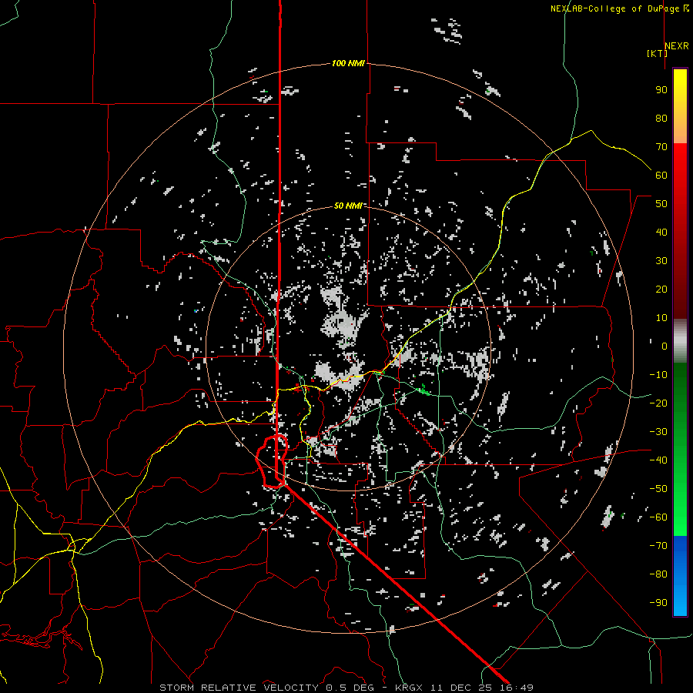Screen dimensions: 693x693
Task: Click the -40 scale value
Action: coord(658,460)
